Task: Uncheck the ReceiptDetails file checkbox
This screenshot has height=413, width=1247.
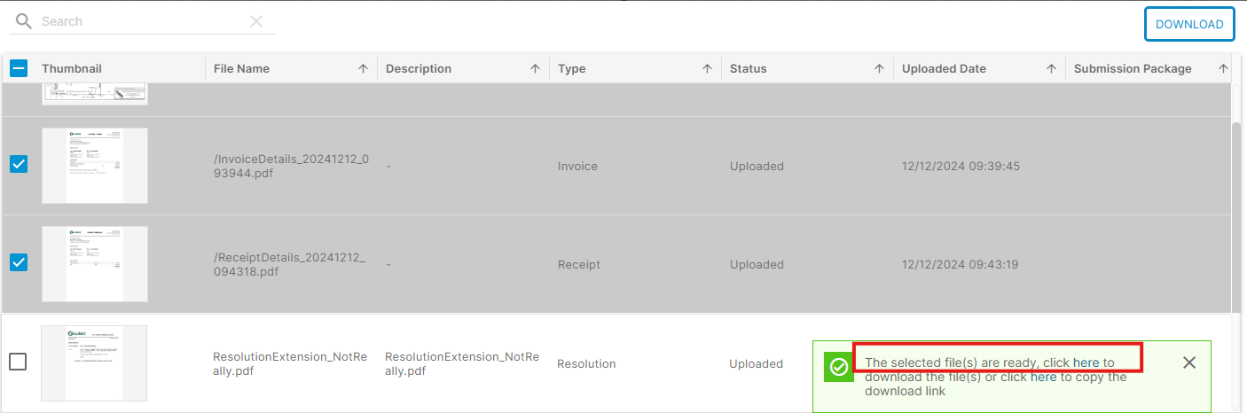Action: point(19,262)
